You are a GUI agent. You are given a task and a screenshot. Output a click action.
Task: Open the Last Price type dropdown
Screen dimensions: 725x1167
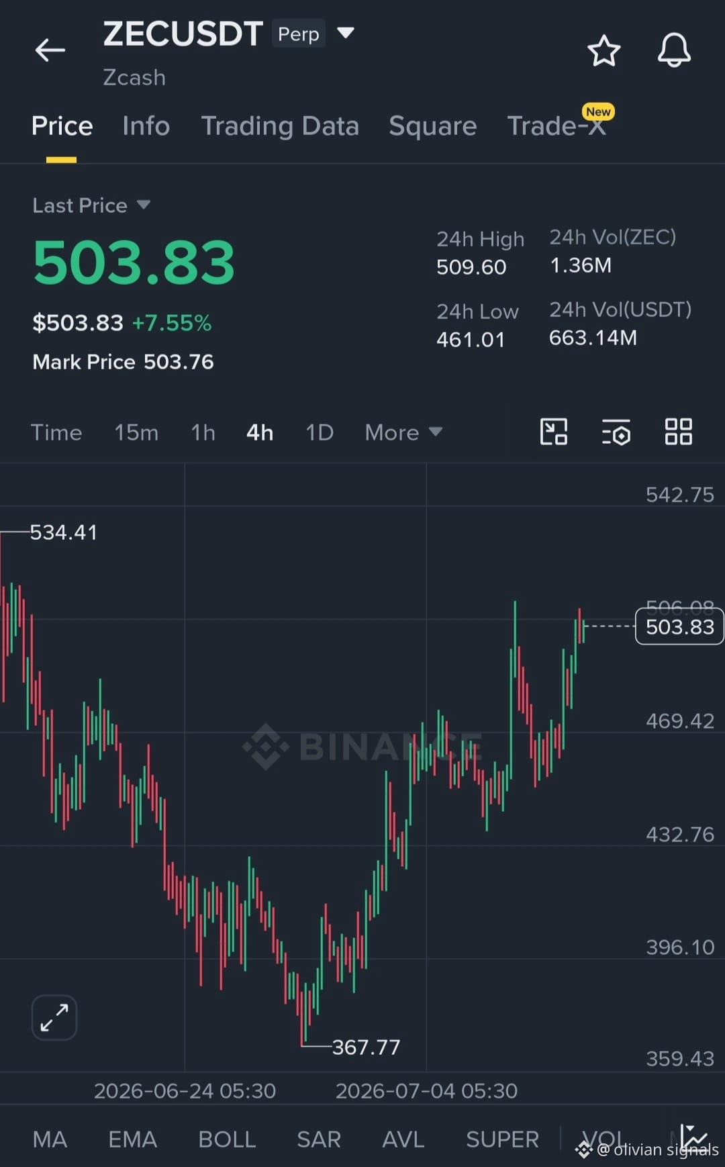pos(144,205)
